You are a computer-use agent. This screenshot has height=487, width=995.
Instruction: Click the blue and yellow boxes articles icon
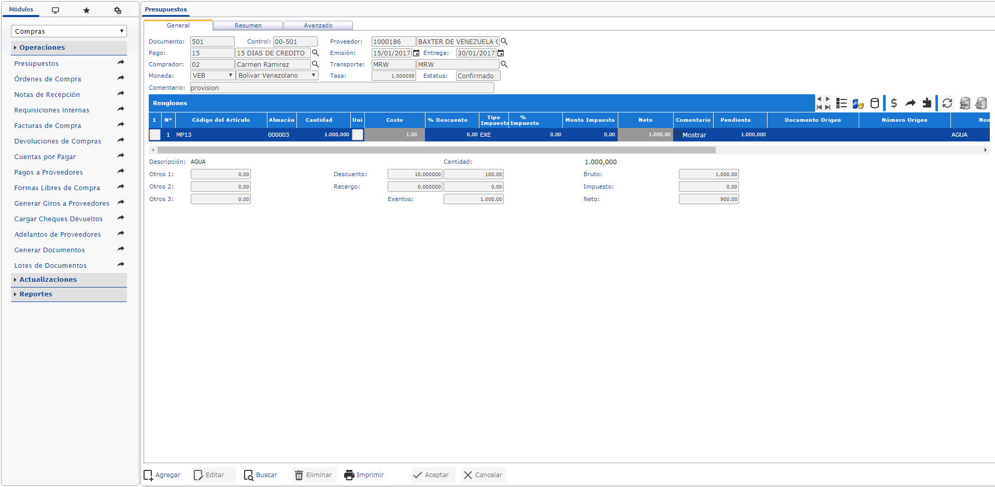[858, 104]
